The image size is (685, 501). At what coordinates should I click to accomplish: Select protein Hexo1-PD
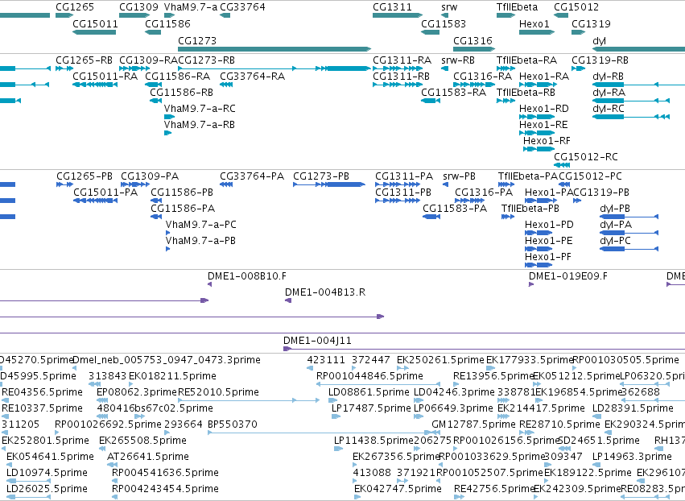click(549, 225)
